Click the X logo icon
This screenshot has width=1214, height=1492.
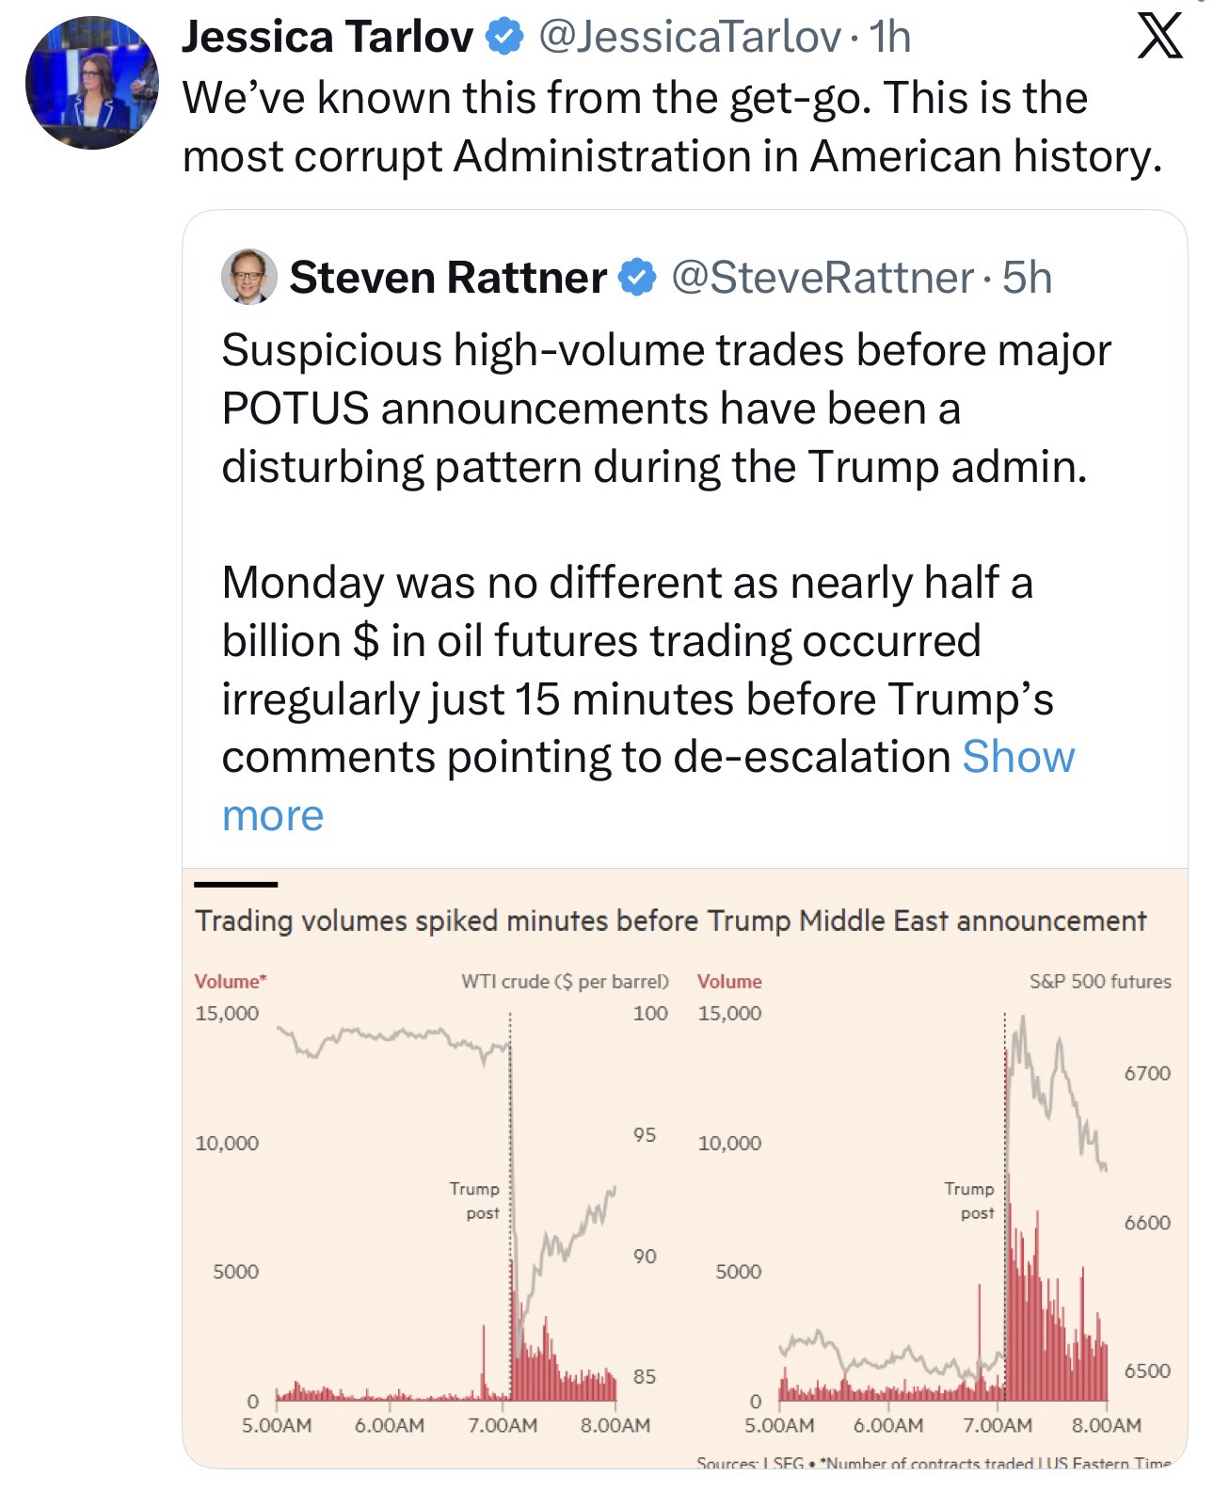point(1159,40)
